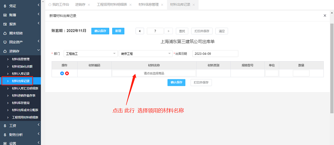The image size is (334, 145).
Task: Click 请点击选择商品 material name field
Action: point(154,73)
